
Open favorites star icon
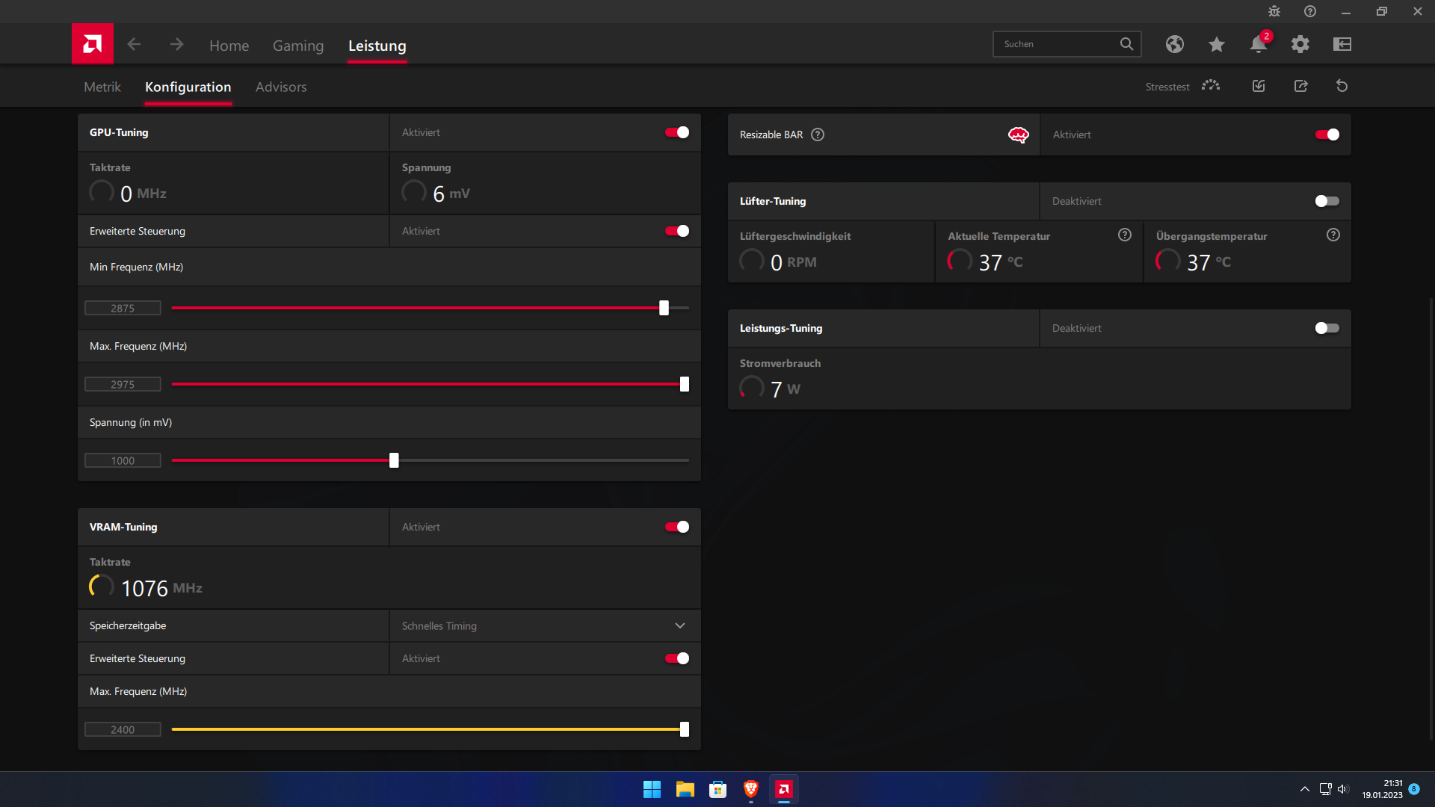tap(1216, 44)
